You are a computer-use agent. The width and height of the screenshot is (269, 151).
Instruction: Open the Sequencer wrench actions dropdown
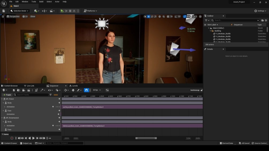tap(43, 90)
